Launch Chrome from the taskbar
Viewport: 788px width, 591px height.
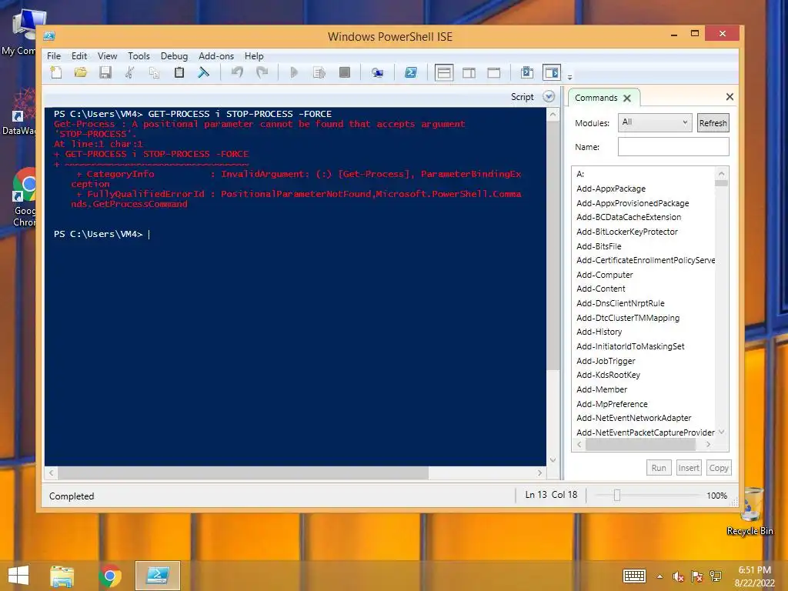coord(109,576)
